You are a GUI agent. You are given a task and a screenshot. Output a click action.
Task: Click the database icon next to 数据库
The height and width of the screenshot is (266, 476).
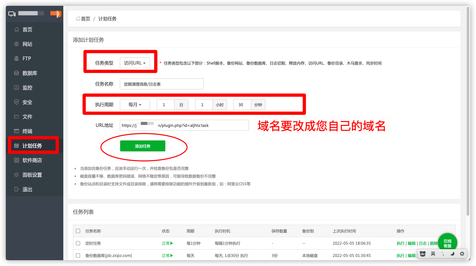[x=16, y=73]
